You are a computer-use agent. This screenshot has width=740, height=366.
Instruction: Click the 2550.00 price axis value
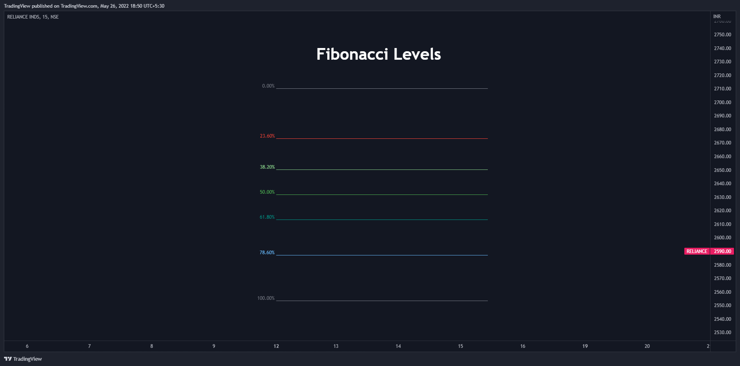tap(723, 305)
